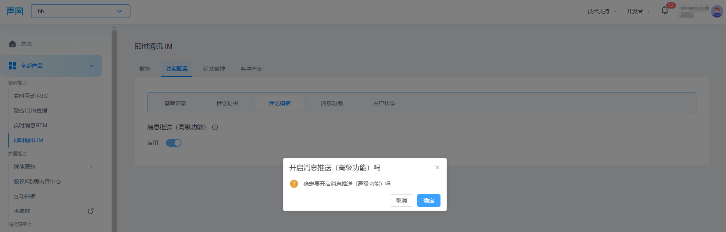The height and width of the screenshot is (232, 726).
Task: Open 版权K歌房内容中心
Action: [37, 181]
